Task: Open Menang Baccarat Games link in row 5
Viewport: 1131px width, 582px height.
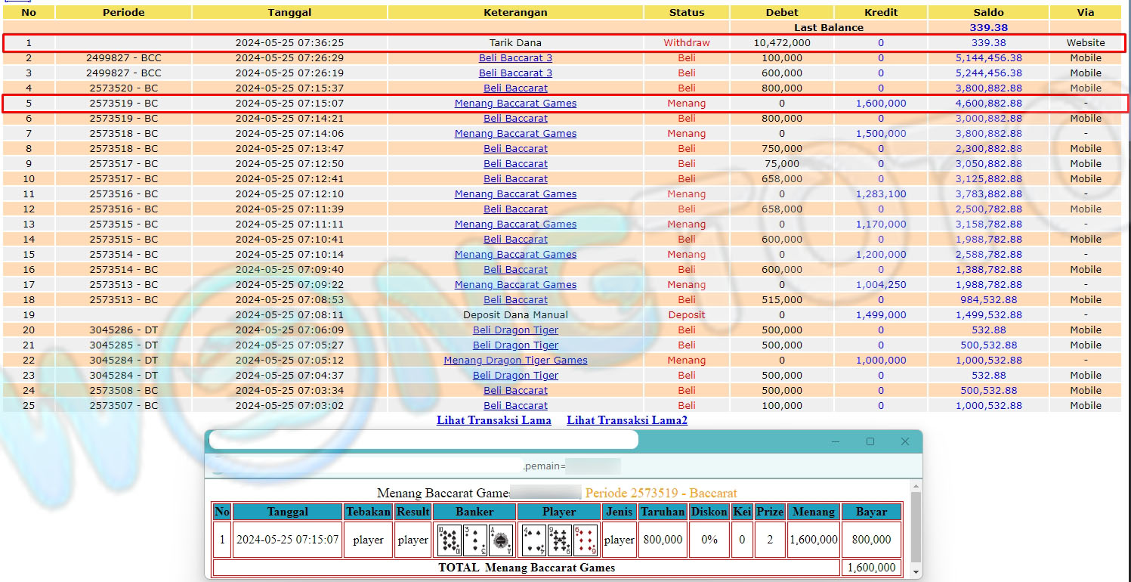Action: pos(515,104)
